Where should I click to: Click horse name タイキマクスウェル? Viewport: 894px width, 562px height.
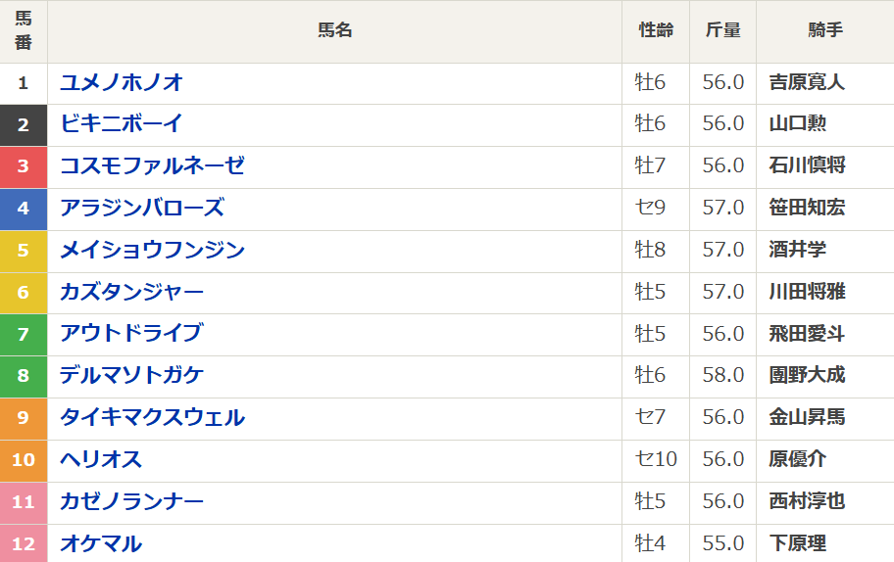[152, 417]
